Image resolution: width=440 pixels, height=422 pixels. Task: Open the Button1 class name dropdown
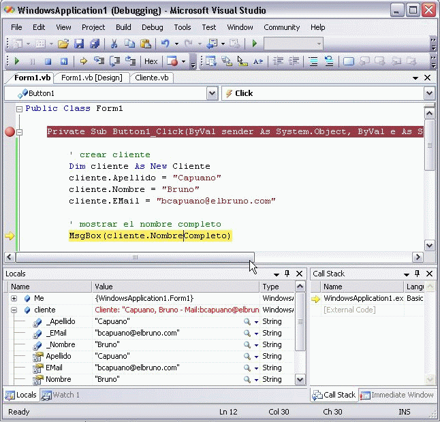tap(212, 93)
